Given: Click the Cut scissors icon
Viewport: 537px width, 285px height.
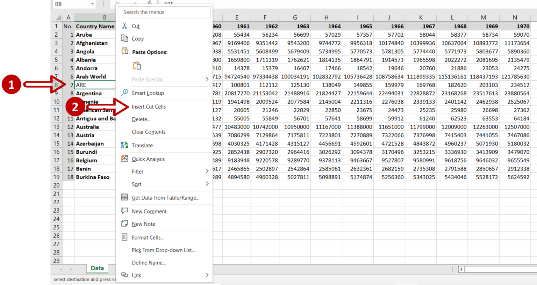Looking at the screenshot, I should tap(124, 26).
